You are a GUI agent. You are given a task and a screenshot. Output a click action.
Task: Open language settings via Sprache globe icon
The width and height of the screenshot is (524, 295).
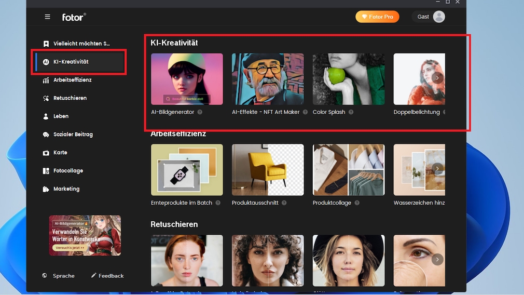(45, 276)
